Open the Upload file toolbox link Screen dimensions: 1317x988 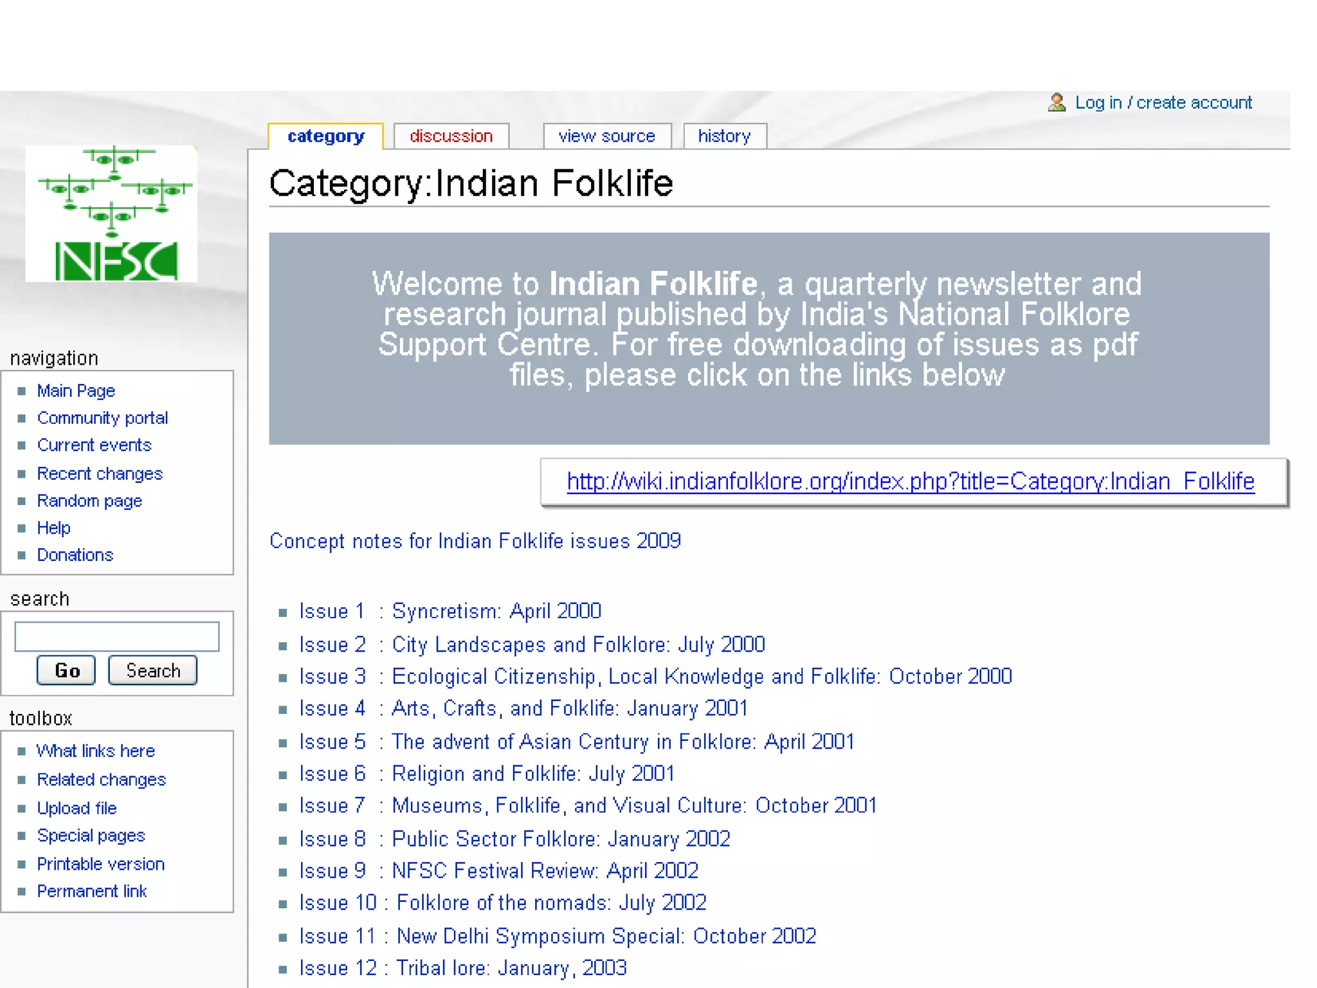click(77, 808)
